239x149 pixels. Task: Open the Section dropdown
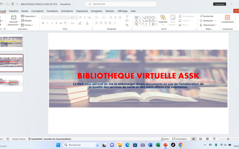(27, 25)
